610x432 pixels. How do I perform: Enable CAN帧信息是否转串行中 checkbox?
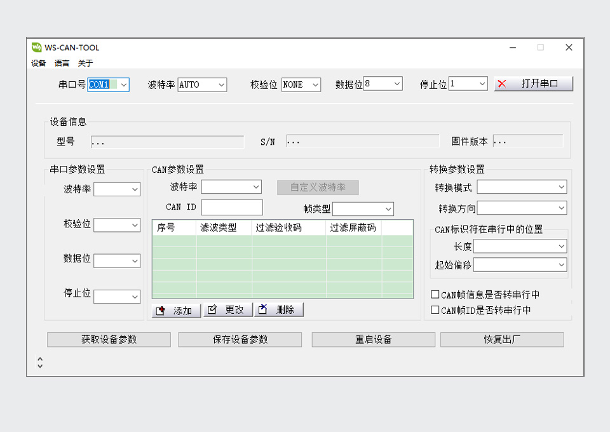pyautogui.click(x=435, y=294)
